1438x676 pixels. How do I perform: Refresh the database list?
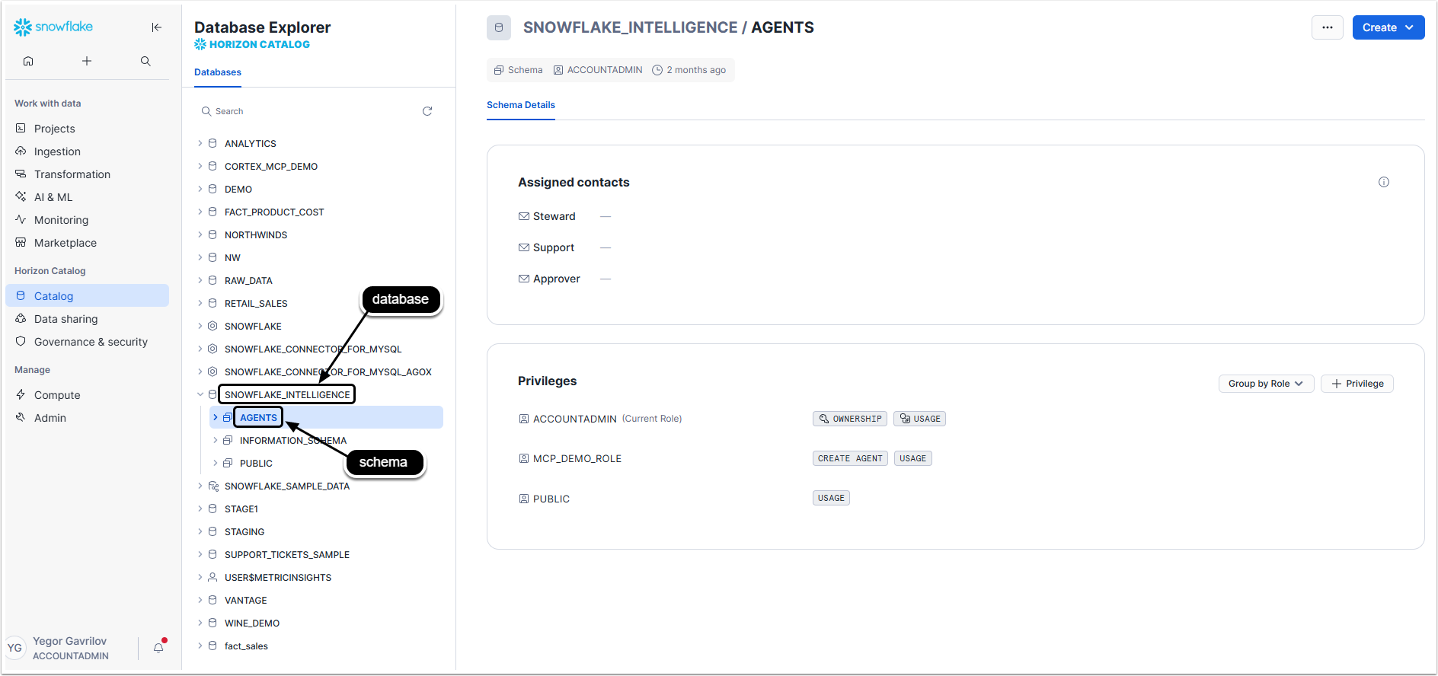pos(427,111)
